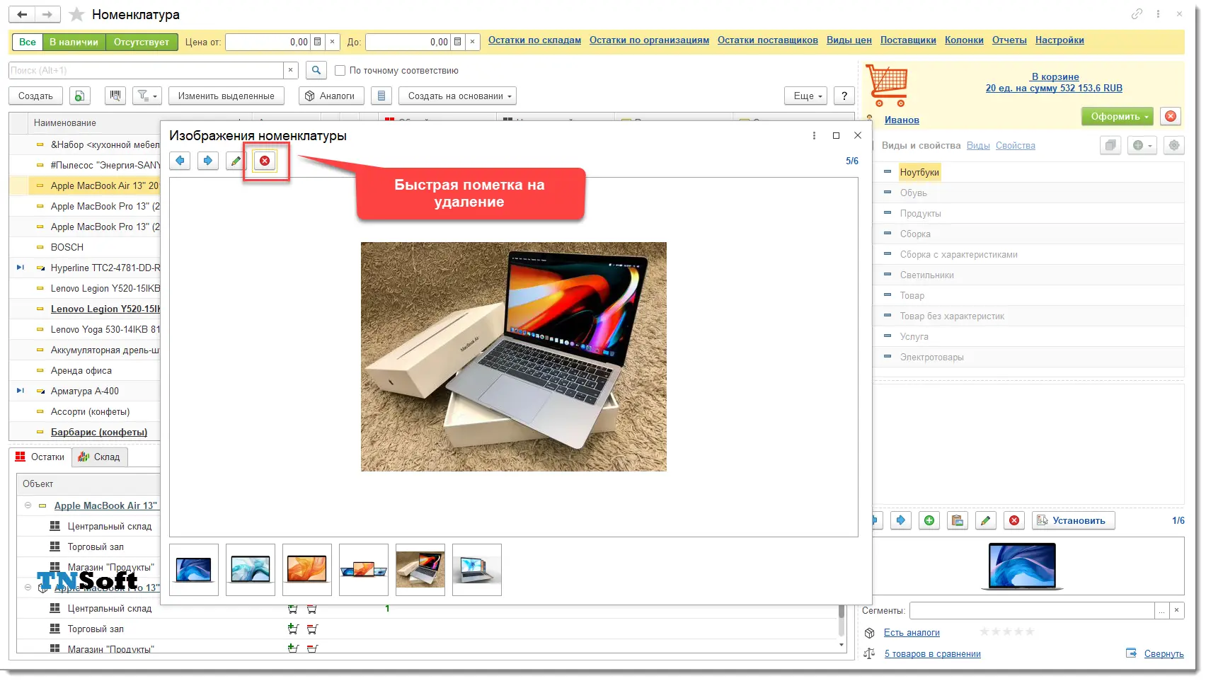Mark the image for deletion in dialog

[x=265, y=161]
